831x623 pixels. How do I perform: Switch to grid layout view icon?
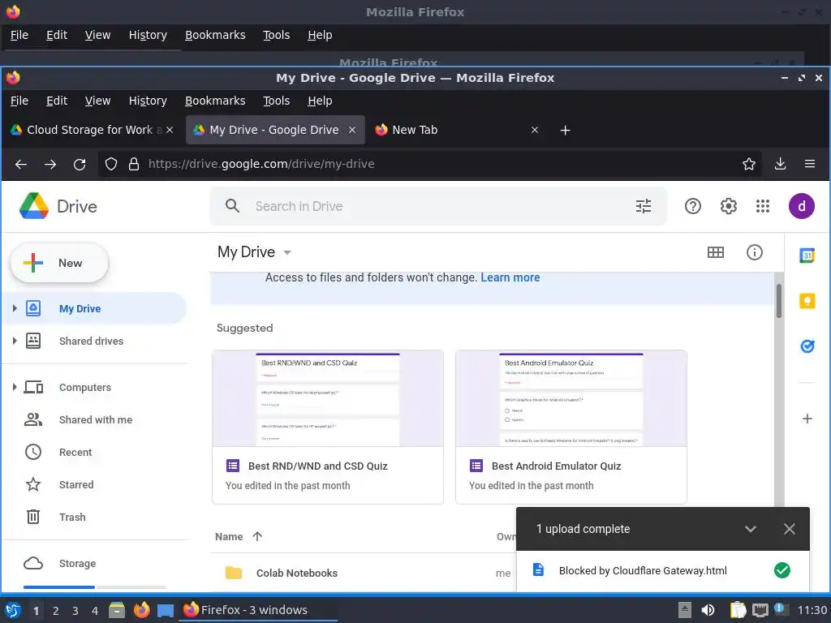716,252
